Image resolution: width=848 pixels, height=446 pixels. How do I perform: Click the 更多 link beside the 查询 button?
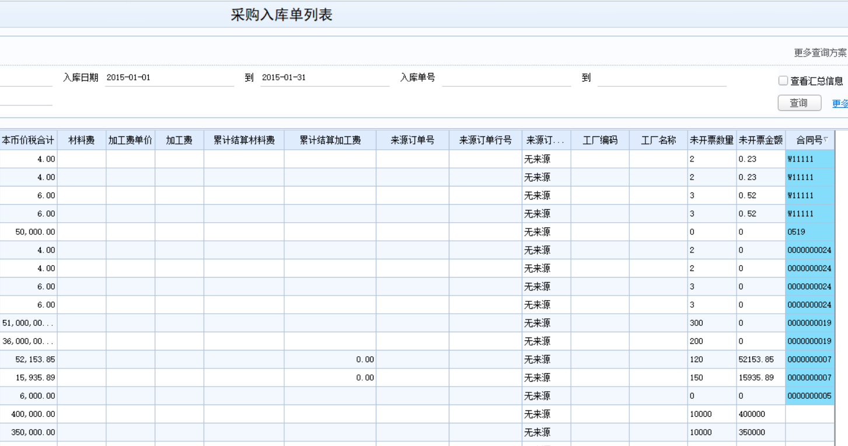point(840,103)
